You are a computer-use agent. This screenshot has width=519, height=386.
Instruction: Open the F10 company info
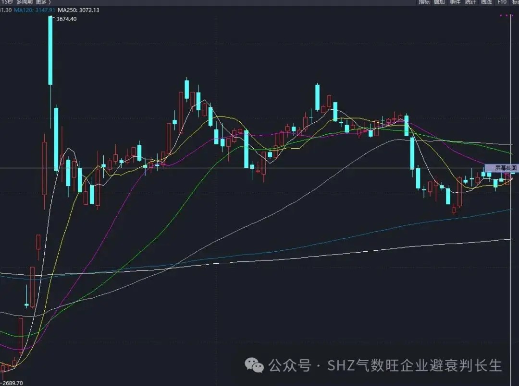[502, 2]
